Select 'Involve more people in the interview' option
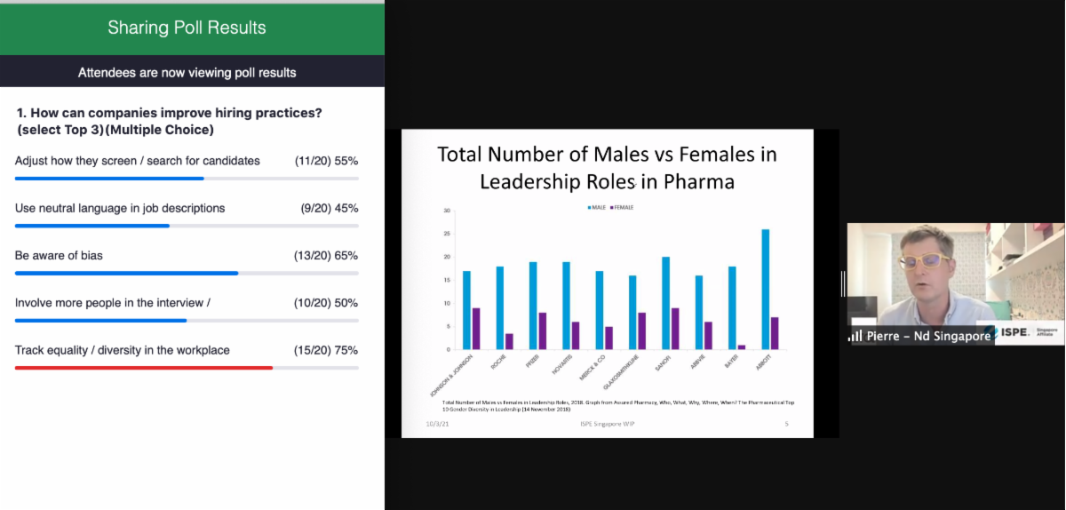The image size is (1066, 510). pyautogui.click(x=113, y=303)
